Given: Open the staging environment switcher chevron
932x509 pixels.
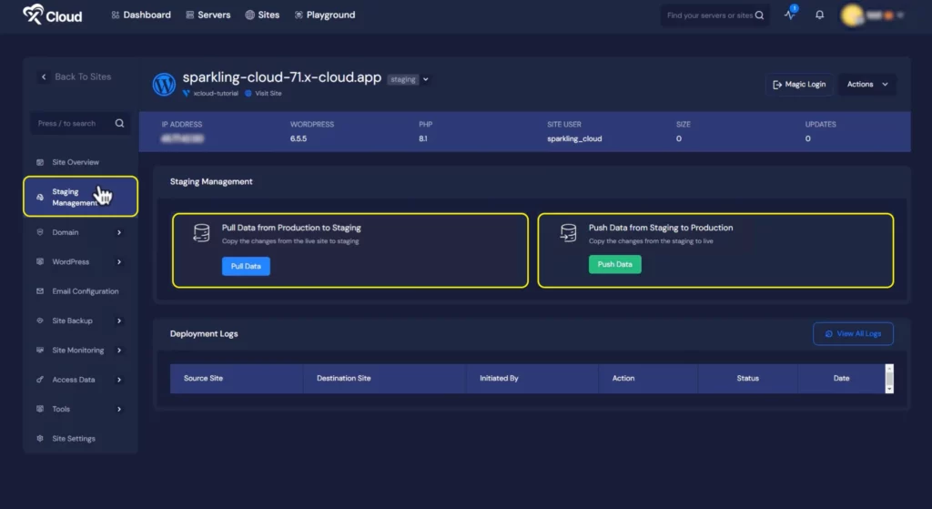Looking at the screenshot, I should [426, 80].
